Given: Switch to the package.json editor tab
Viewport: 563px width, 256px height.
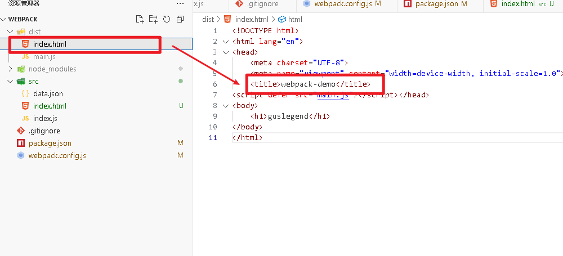Looking at the screenshot, I should pos(440,4).
